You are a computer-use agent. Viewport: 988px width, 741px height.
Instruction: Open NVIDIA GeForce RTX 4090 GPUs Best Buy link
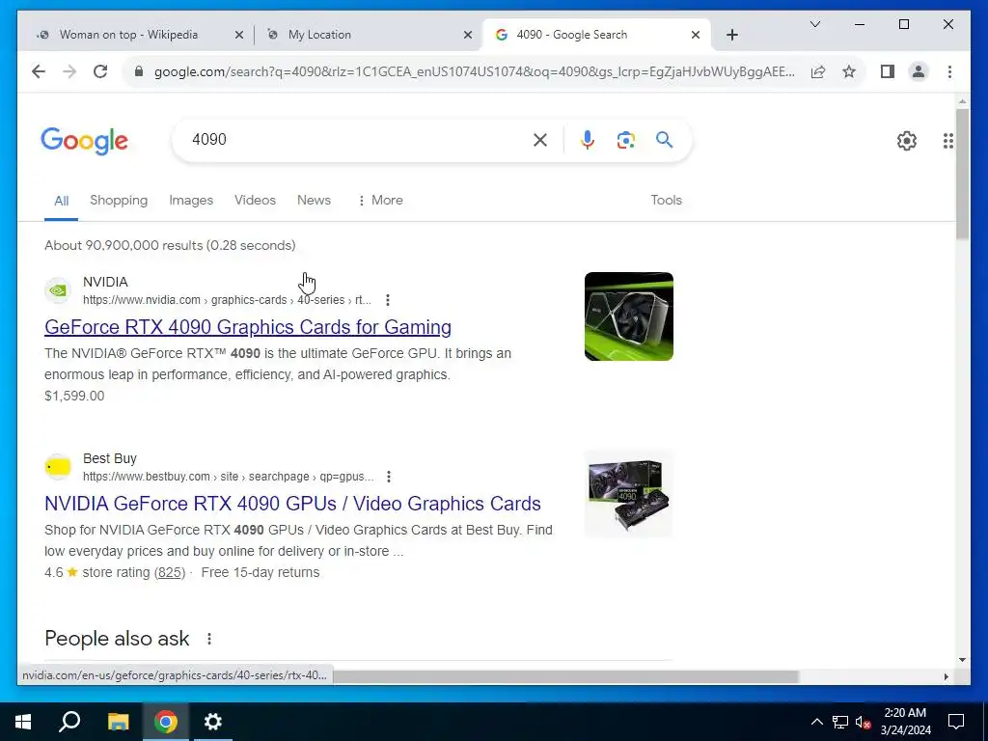click(292, 504)
